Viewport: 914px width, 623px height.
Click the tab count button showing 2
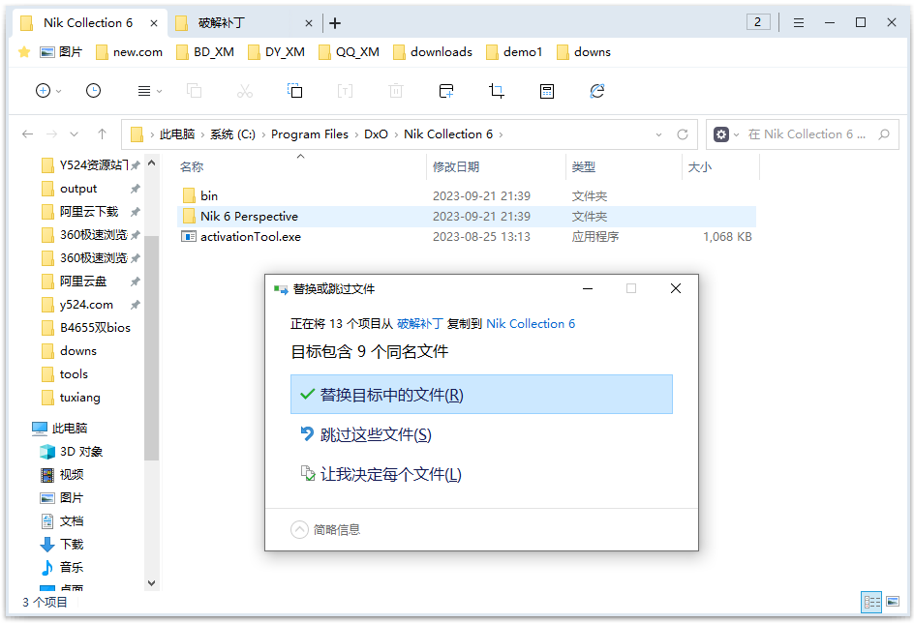(x=758, y=22)
